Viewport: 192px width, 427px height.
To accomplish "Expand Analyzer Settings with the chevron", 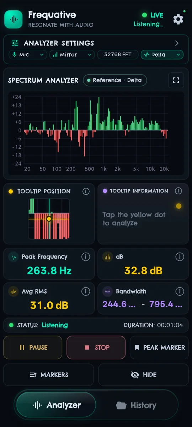I will [x=177, y=43].
